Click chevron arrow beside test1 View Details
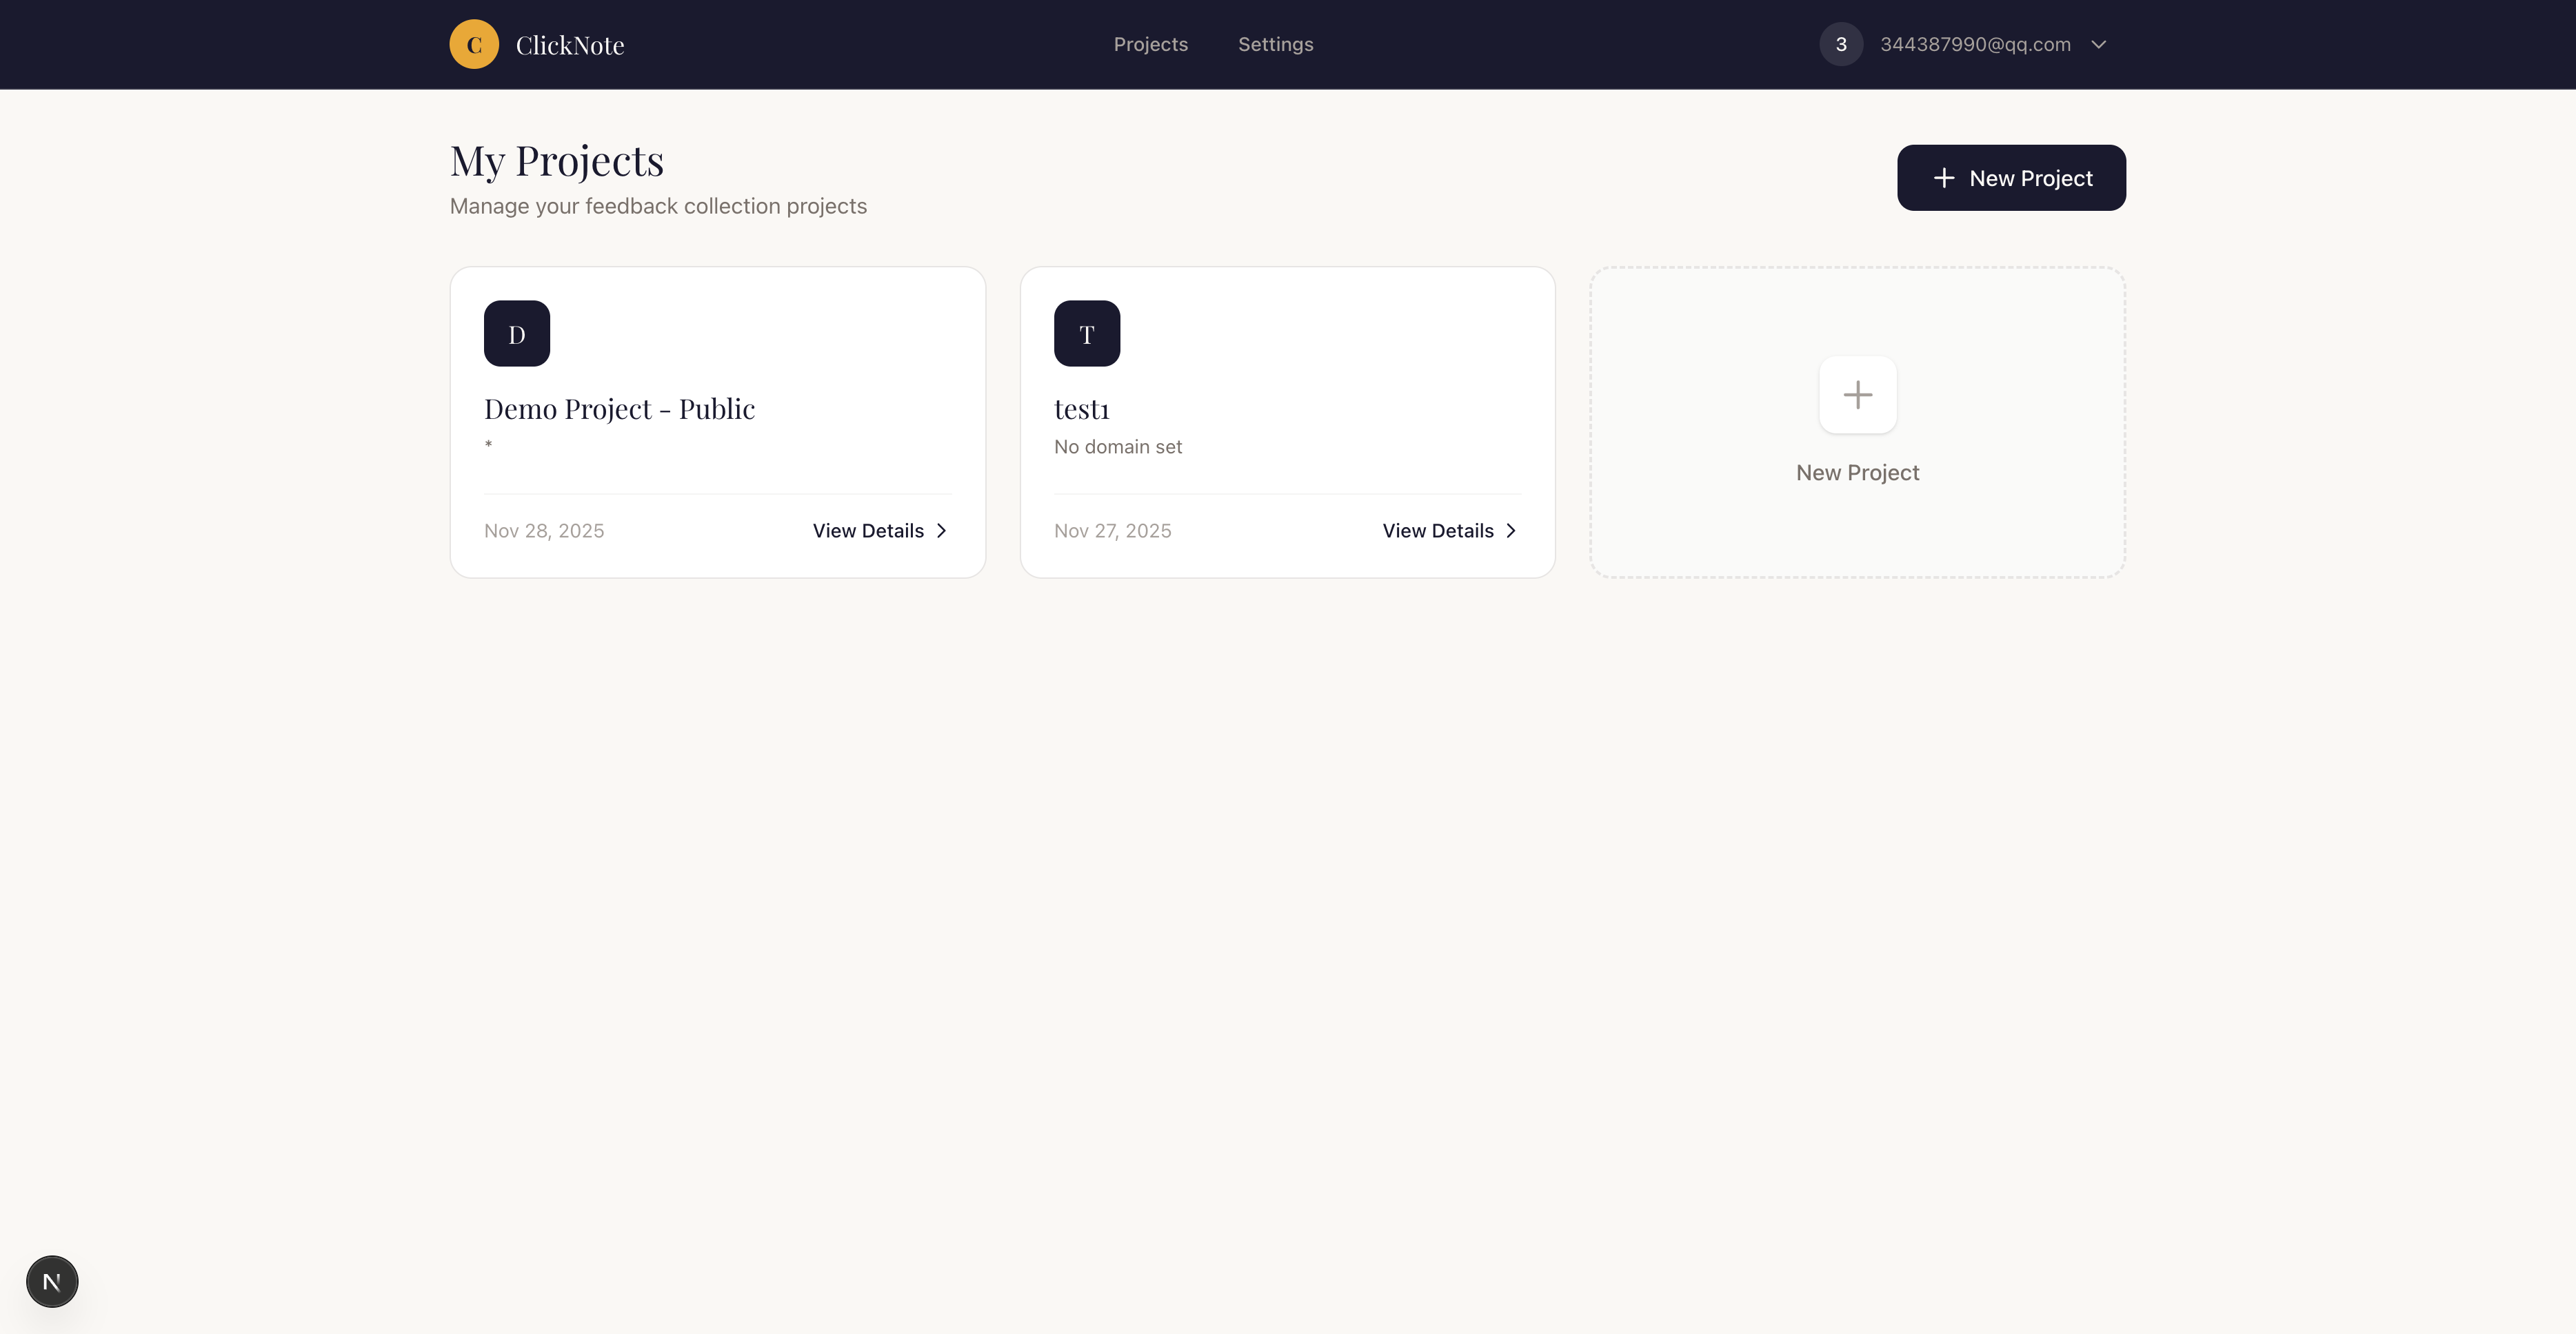The height and width of the screenshot is (1334, 2576). (1511, 531)
